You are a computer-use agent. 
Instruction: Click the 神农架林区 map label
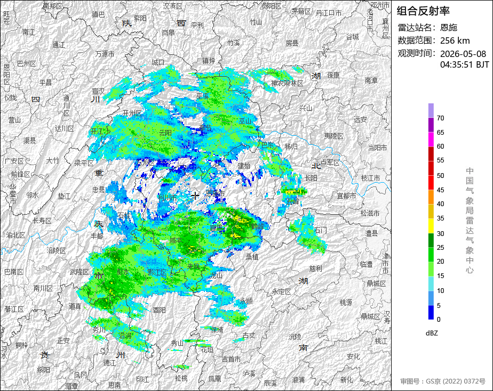[x=287, y=84]
